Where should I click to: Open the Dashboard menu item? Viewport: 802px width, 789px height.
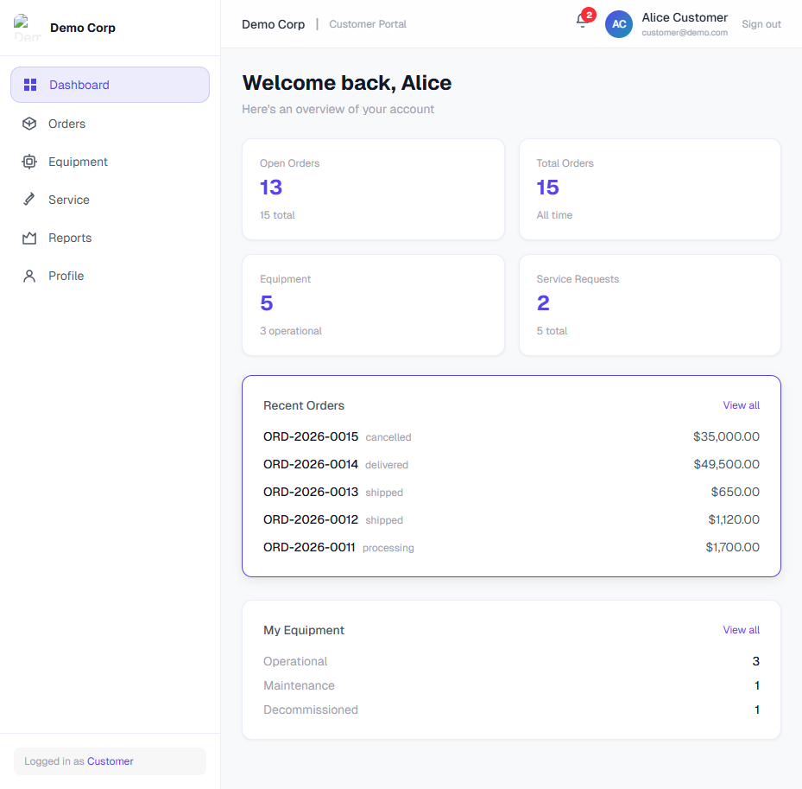pos(110,85)
